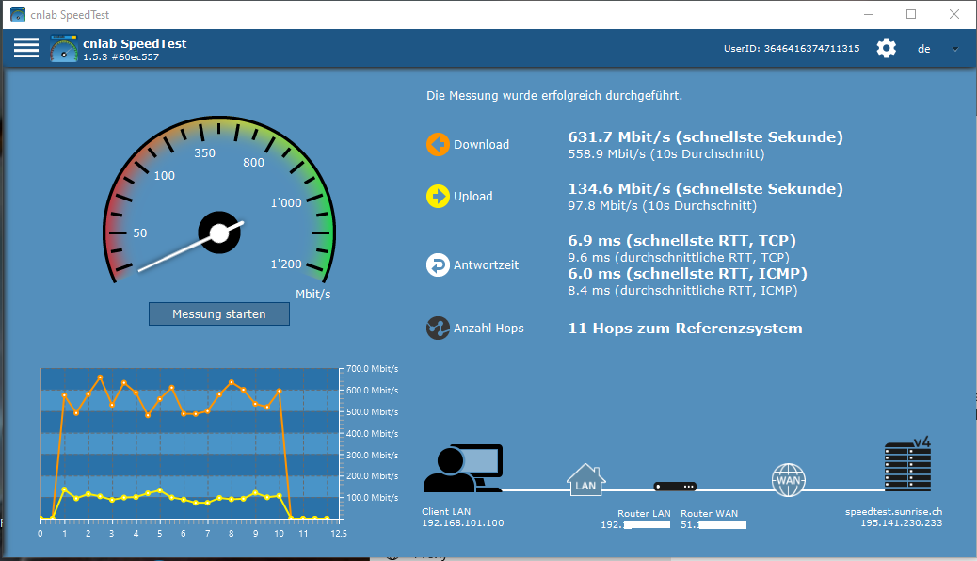Click the cnlab SpeedTest gauge logo
The height and width of the screenshot is (561, 977).
click(63, 49)
